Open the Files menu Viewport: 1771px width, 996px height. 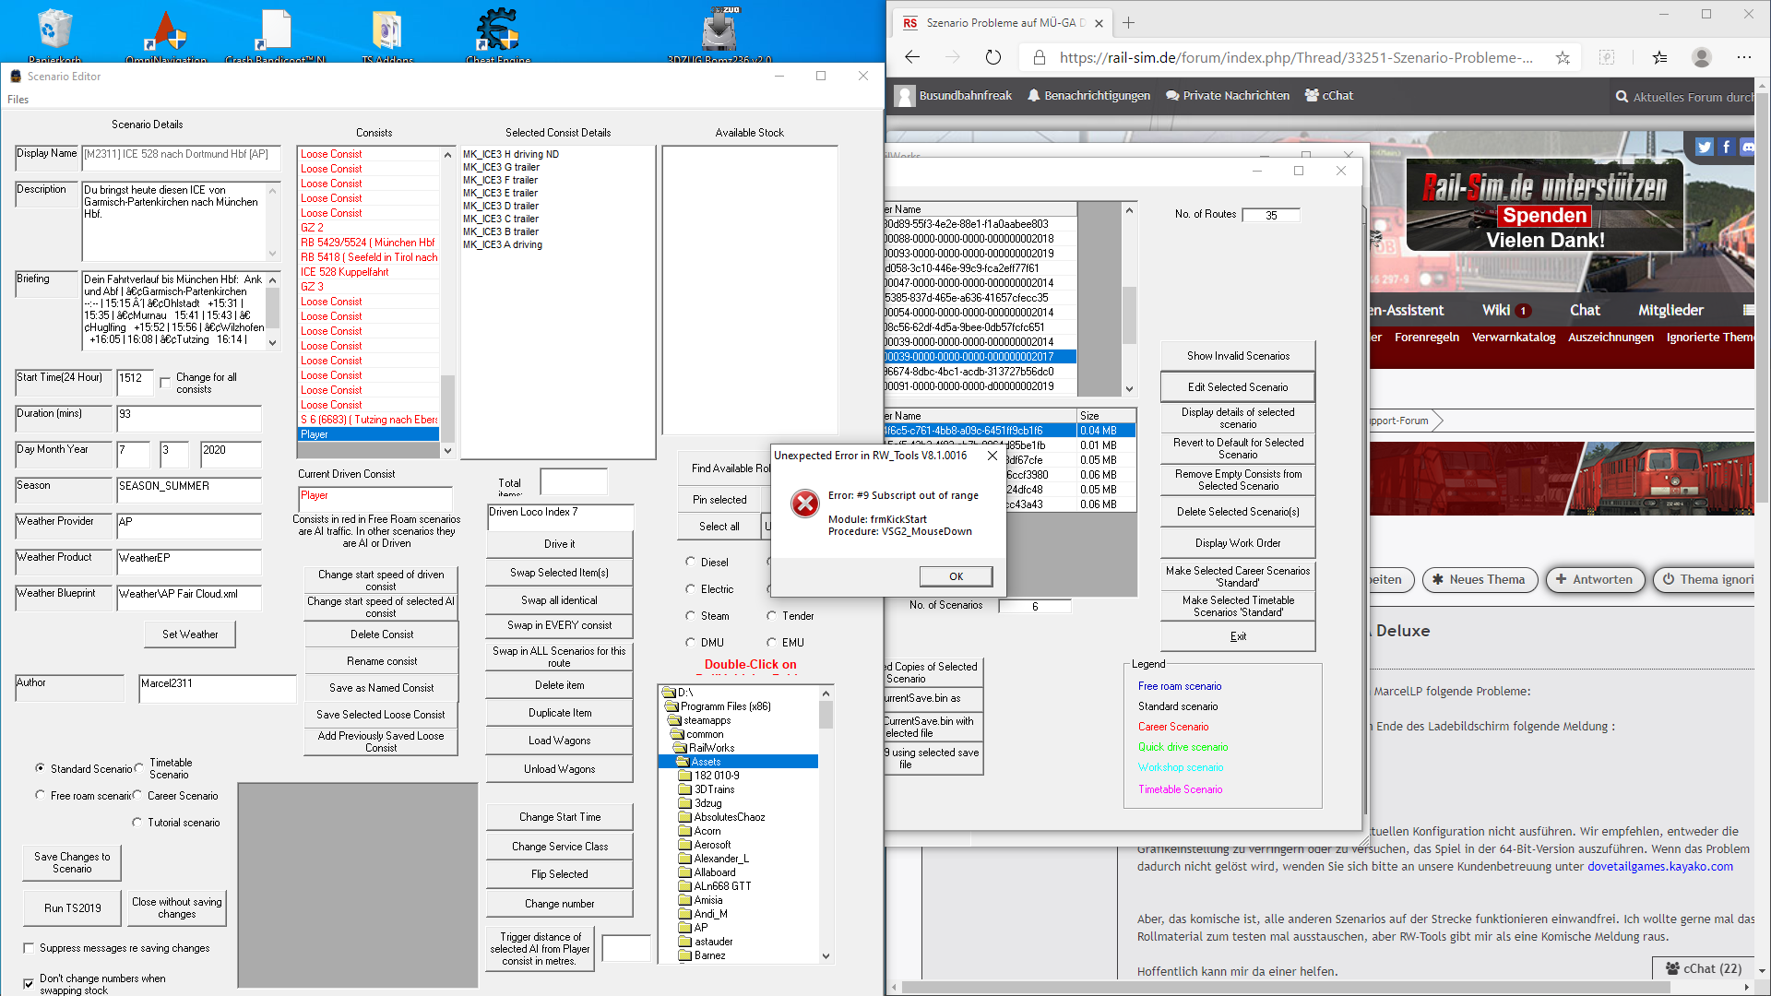(18, 100)
